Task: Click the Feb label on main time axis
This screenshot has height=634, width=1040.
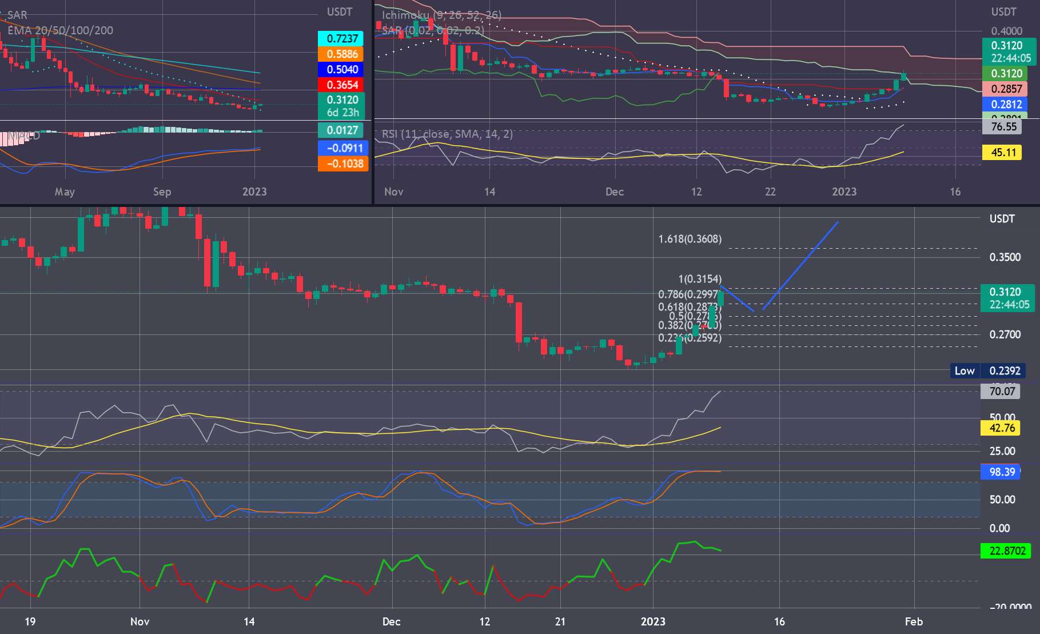Action: click(914, 621)
